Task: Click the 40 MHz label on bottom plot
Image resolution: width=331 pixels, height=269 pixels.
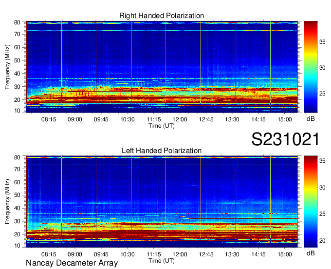Action: (x=17, y=208)
